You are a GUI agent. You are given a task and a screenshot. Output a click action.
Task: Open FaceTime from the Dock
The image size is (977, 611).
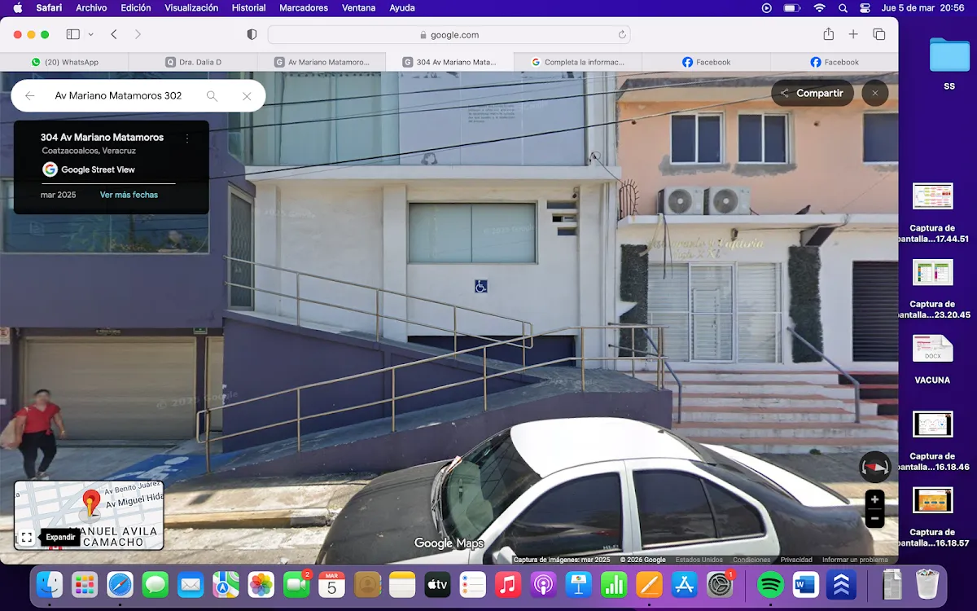296,584
